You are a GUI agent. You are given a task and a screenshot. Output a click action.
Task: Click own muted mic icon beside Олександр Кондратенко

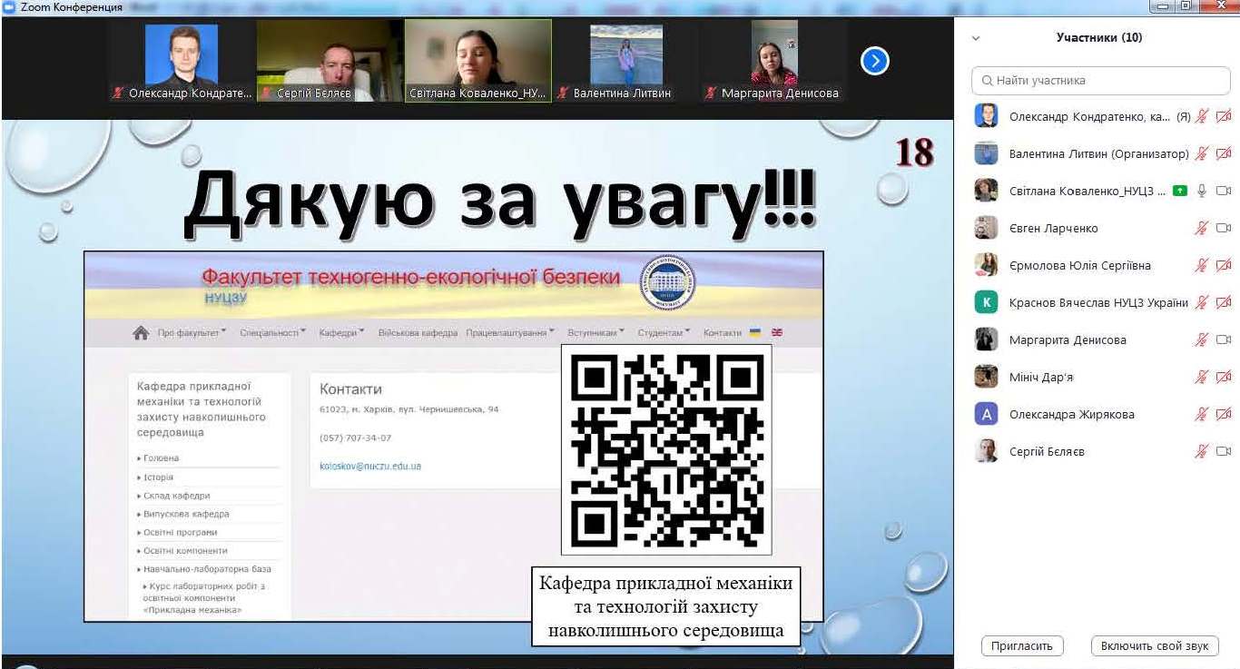(x=1202, y=116)
